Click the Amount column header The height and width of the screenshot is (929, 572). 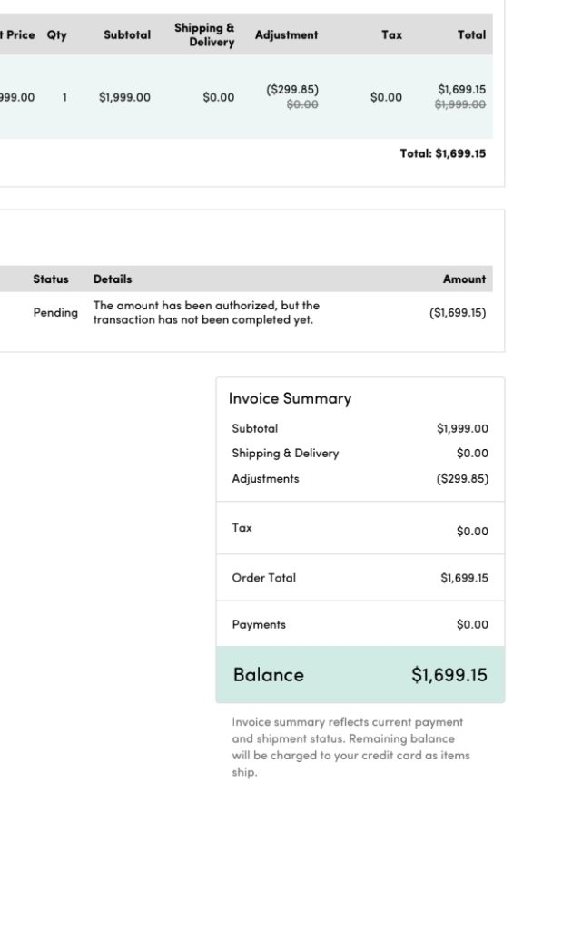click(464, 279)
